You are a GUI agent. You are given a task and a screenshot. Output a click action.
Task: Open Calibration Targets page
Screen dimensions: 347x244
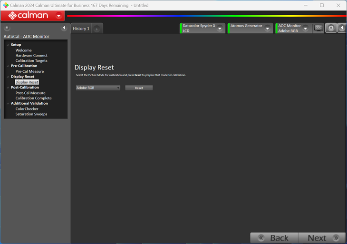click(31, 60)
